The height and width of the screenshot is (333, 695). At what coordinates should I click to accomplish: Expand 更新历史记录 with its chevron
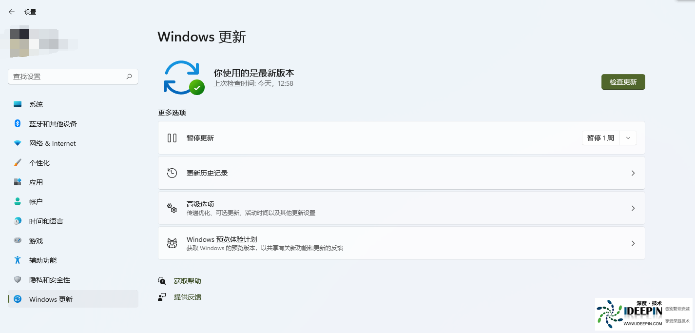point(633,173)
